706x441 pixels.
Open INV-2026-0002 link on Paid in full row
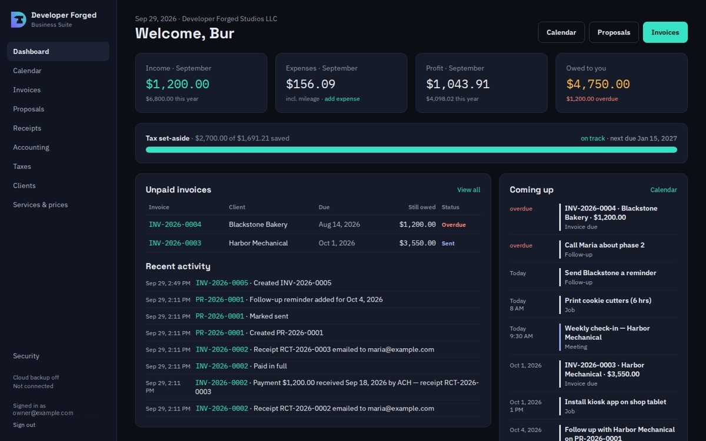(222, 366)
